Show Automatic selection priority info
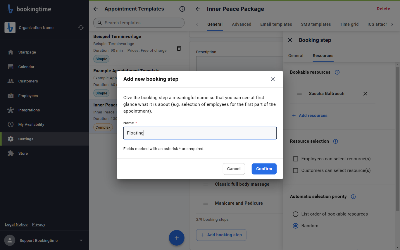Screen dimensions: 400x250 pos(353,196)
